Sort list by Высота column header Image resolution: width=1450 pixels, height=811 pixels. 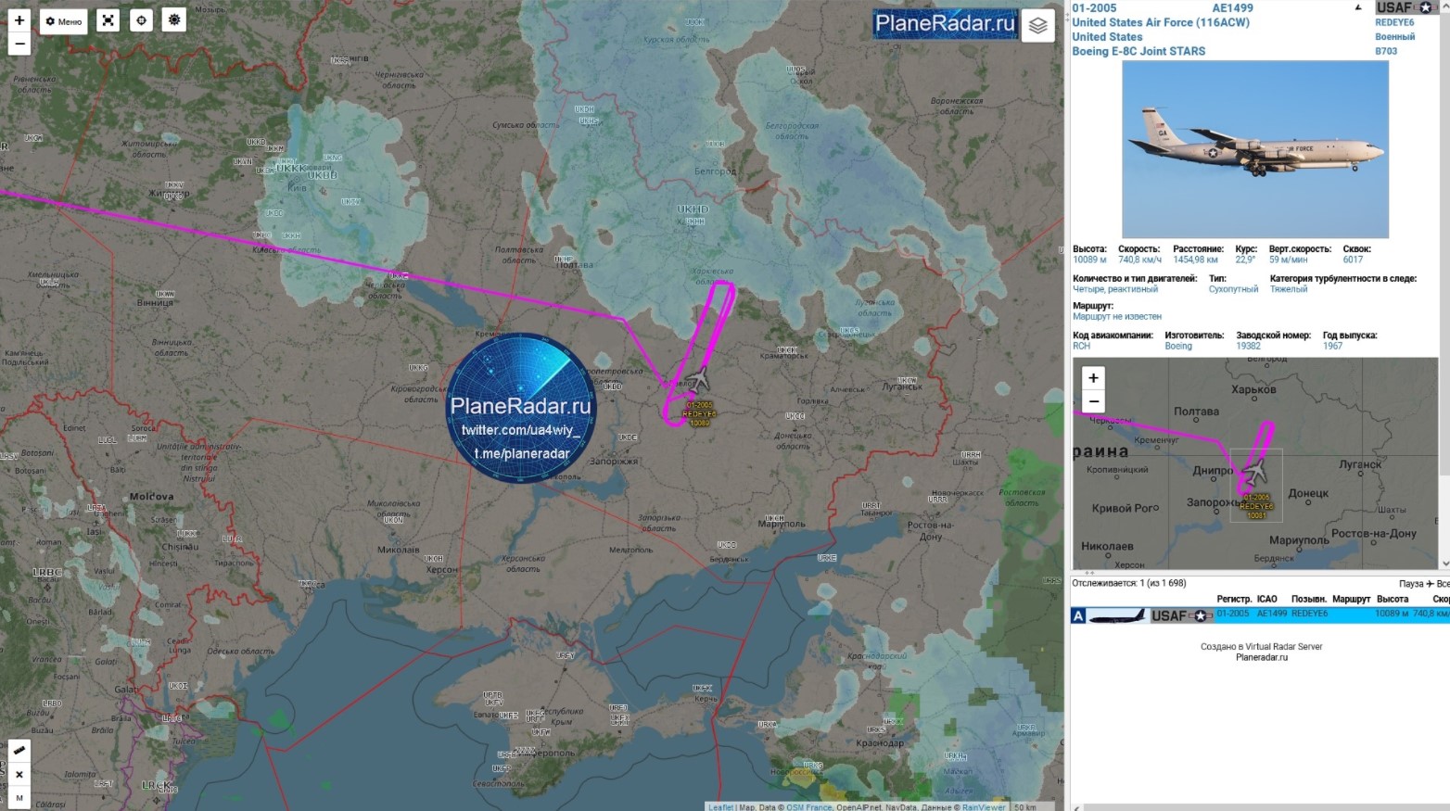[x=1393, y=600]
